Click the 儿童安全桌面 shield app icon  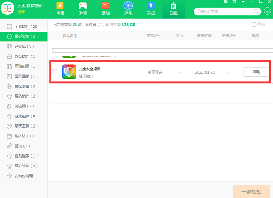[x=69, y=72]
